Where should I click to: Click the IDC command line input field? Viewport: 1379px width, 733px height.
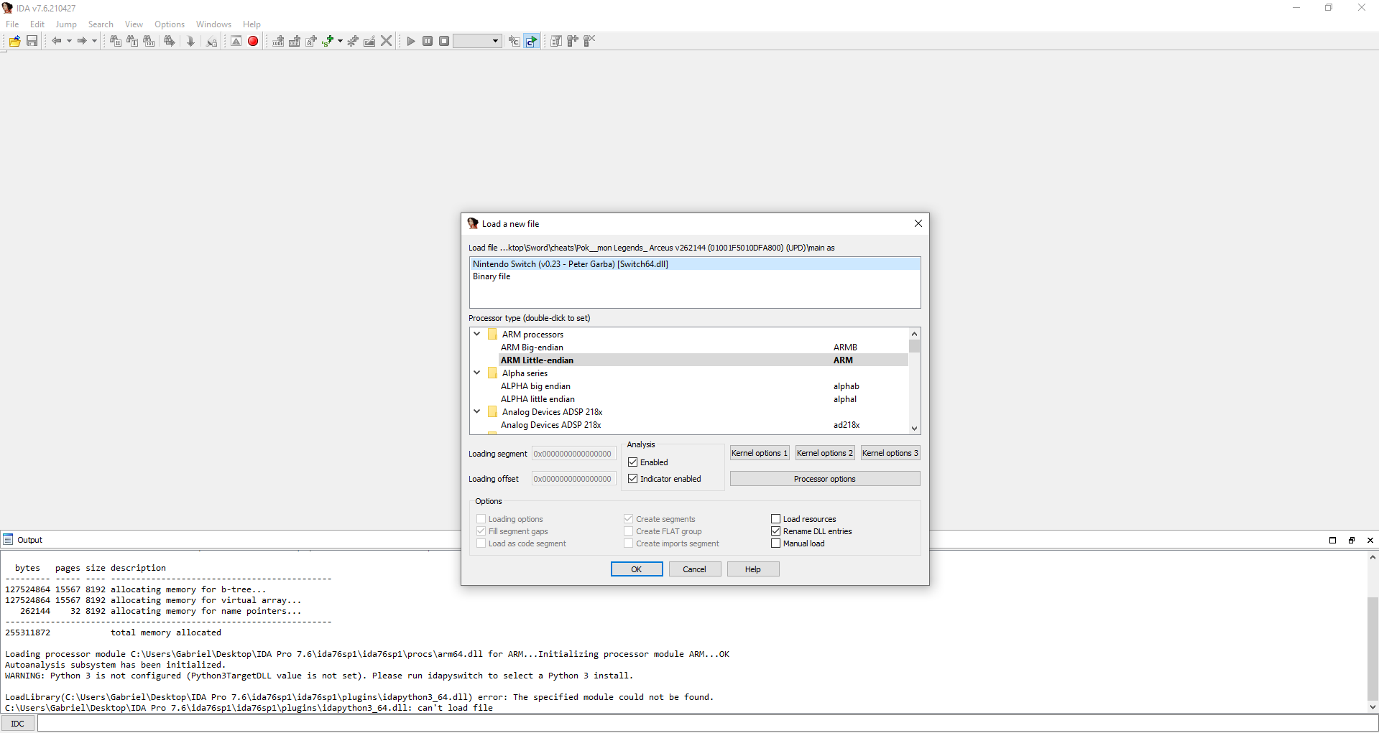coord(707,724)
